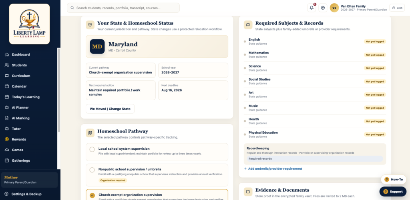Click the search magnifier icon
Viewport: 410px width, 200px height.
[x=72, y=8]
